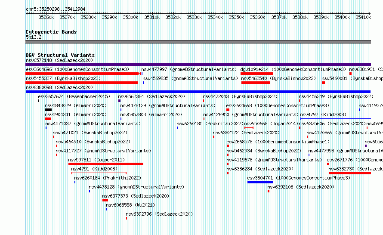Screen dimensions: 383x235
Task: Select the nsv4477998 variant label
Action: (346, 151)
